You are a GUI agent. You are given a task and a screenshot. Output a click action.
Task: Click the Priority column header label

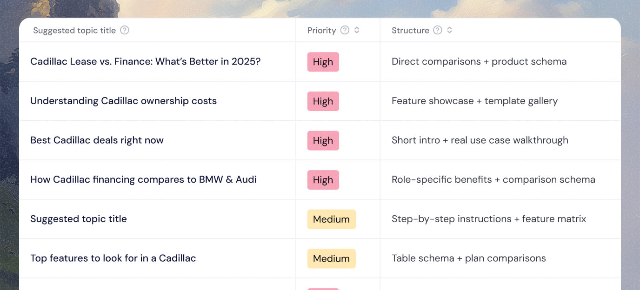321,30
